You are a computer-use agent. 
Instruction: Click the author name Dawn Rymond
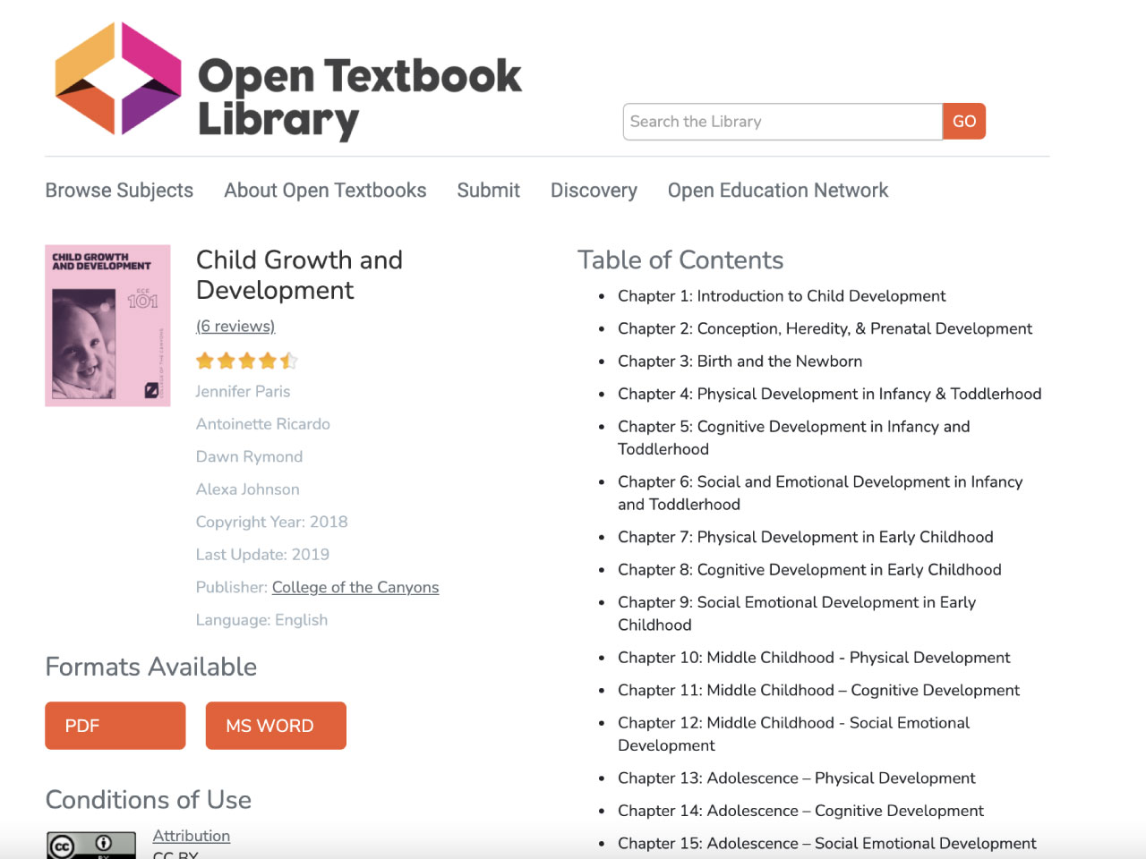tap(249, 456)
